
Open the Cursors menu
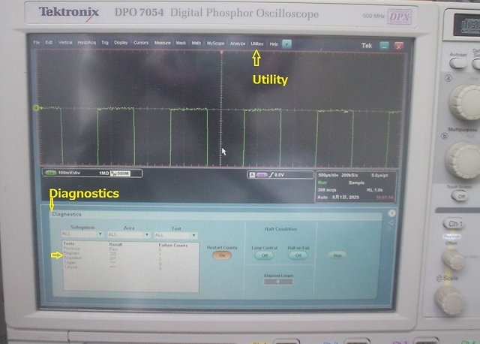click(x=141, y=43)
